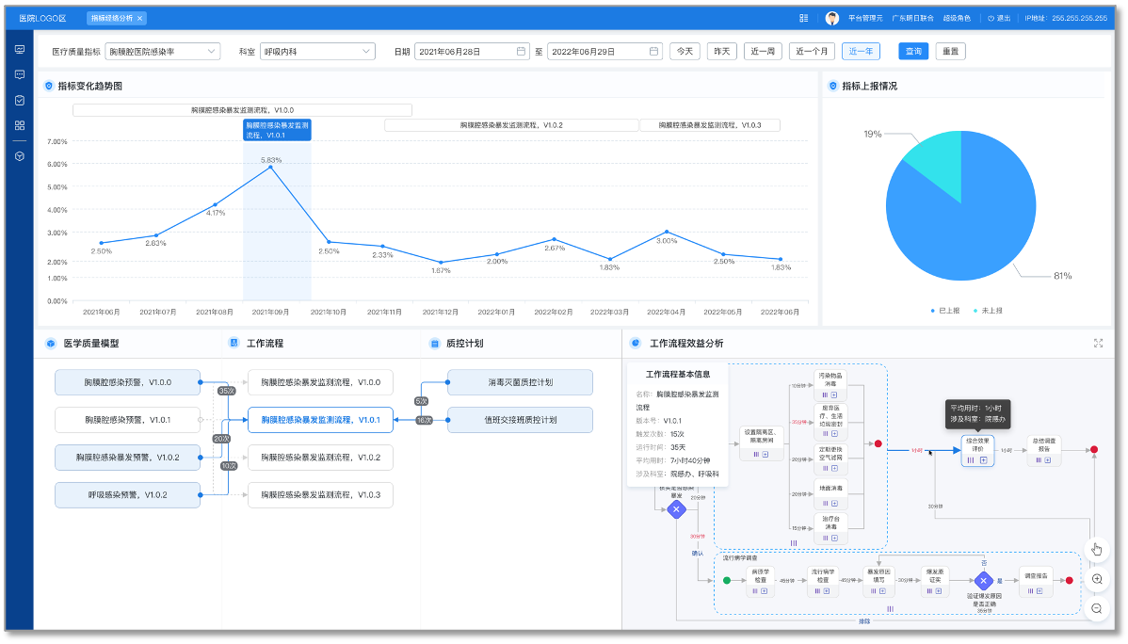Open the chat message sidebar icon
The image size is (1128, 644).
pos(19,74)
